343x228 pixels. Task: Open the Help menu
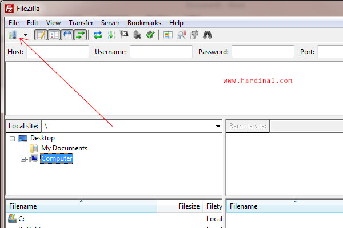pos(176,23)
